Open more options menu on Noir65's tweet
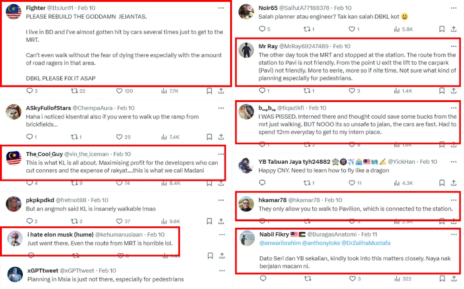The height and width of the screenshot is (289, 464). click(x=453, y=8)
